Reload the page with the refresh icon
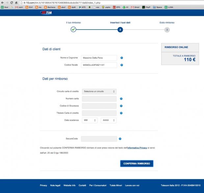This screenshot has width=204, height=193. [12, 3]
